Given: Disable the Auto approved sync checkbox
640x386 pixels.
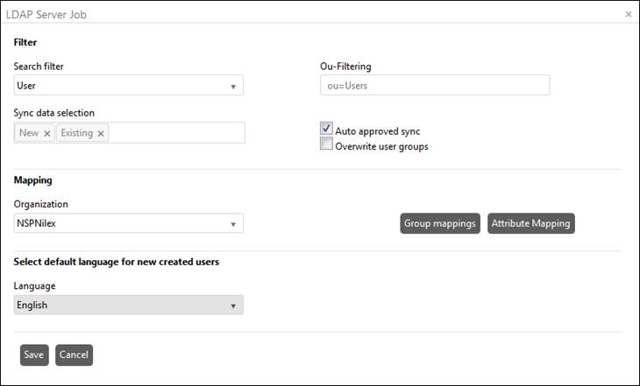Looking at the screenshot, I should tap(326, 130).
